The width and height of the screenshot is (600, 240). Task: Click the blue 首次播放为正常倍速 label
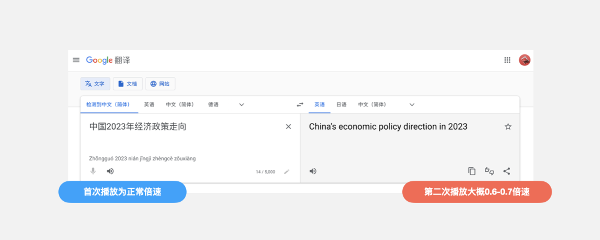pos(122,192)
